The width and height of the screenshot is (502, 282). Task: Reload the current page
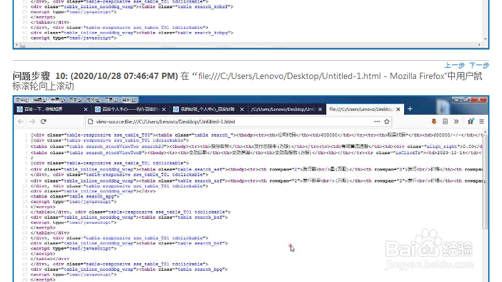coord(44,122)
